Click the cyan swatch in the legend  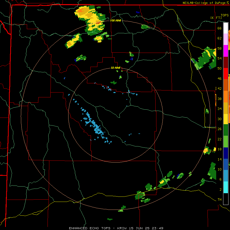click(226, 187)
